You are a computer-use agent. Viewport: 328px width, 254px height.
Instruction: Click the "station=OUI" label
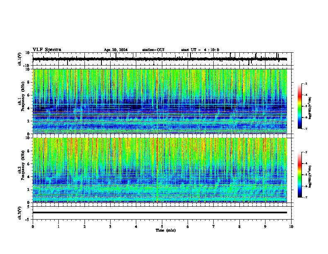(153, 50)
